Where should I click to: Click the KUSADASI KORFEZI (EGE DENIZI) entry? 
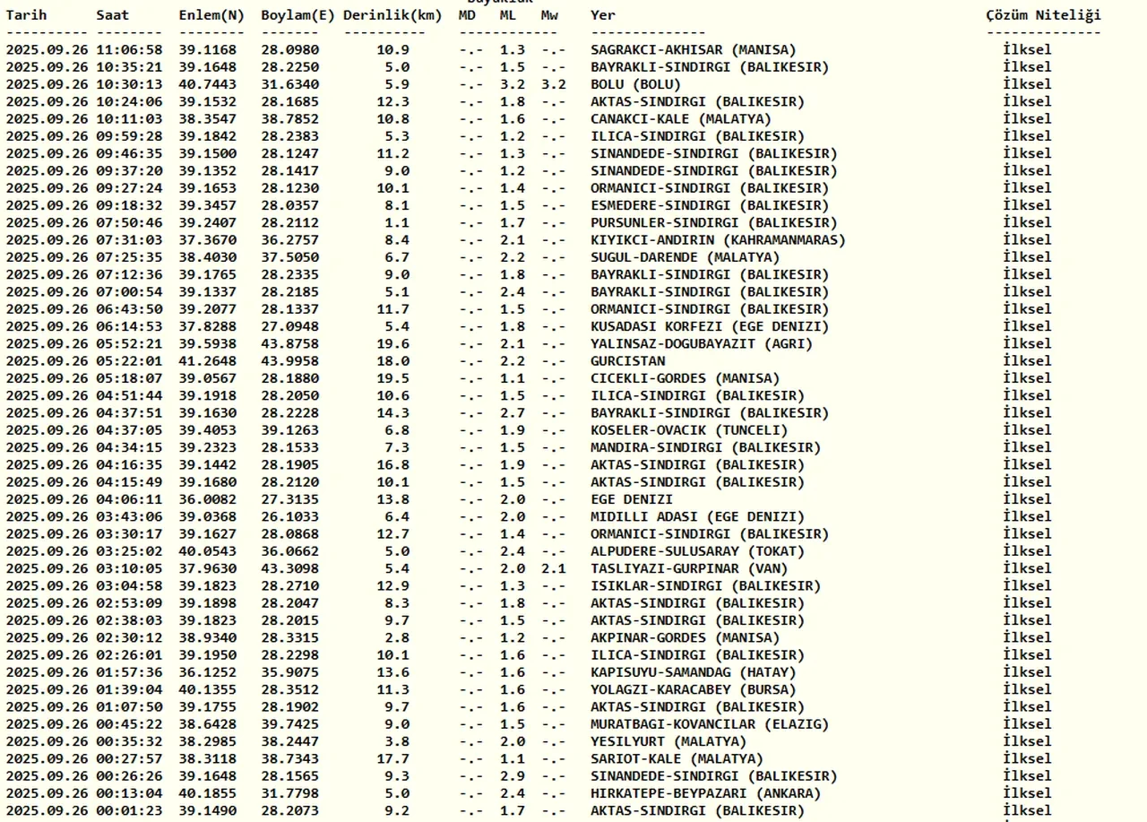pos(709,327)
